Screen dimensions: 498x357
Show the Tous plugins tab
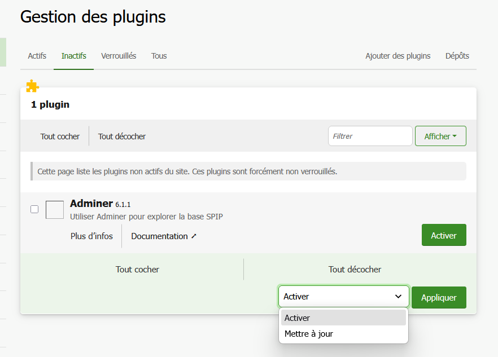tap(159, 56)
